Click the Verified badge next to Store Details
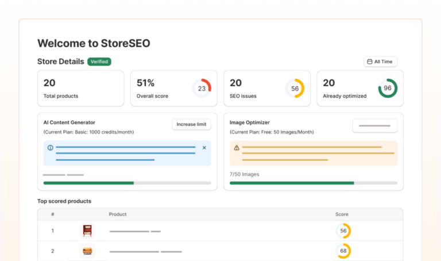This screenshot has height=261, width=441. (x=99, y=62)
